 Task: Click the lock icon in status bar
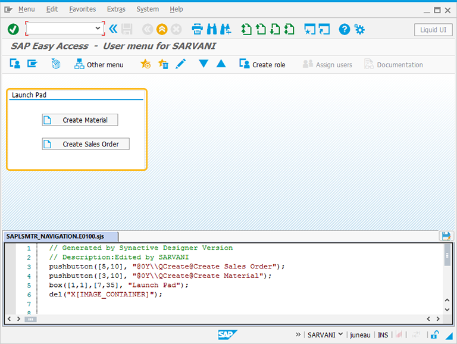pyautogui.click(x=435, y=334)
